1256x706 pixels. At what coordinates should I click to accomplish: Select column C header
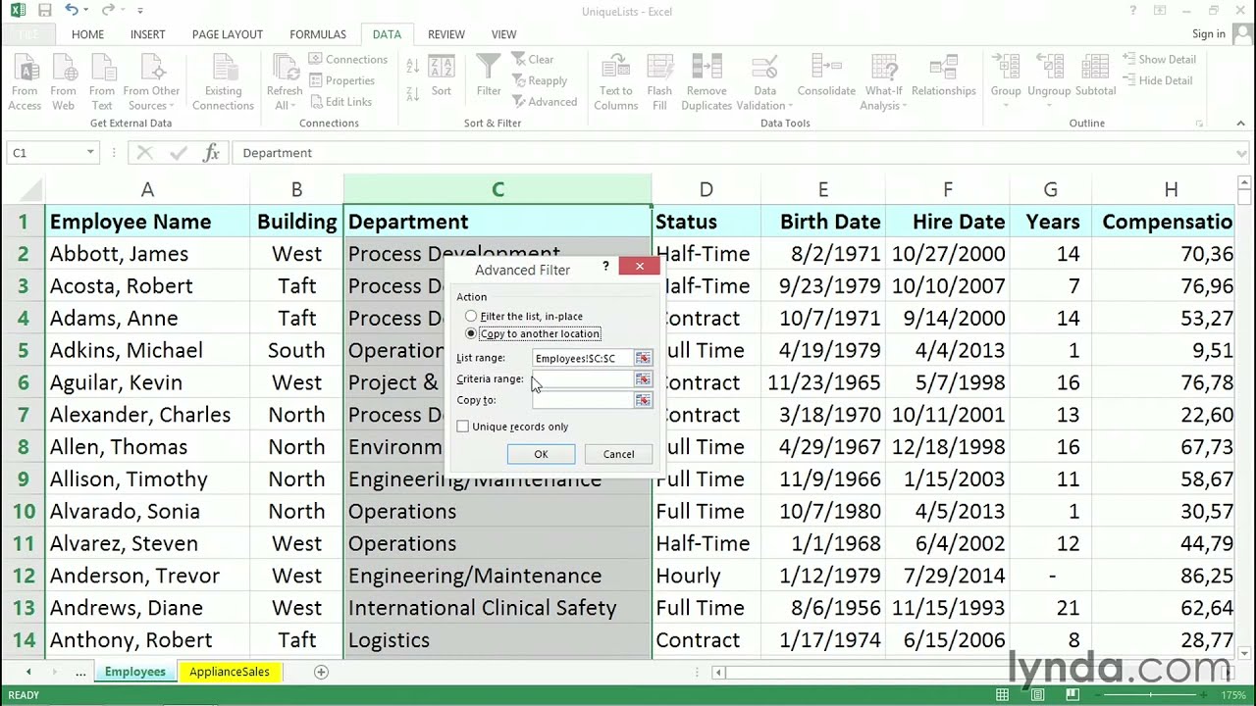[x=497, y=190]
